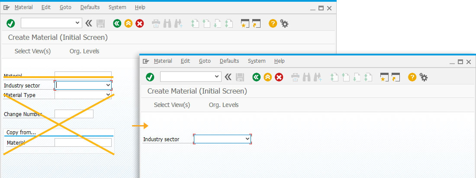Click the Last Page icon in the front window

click(368, 78)
